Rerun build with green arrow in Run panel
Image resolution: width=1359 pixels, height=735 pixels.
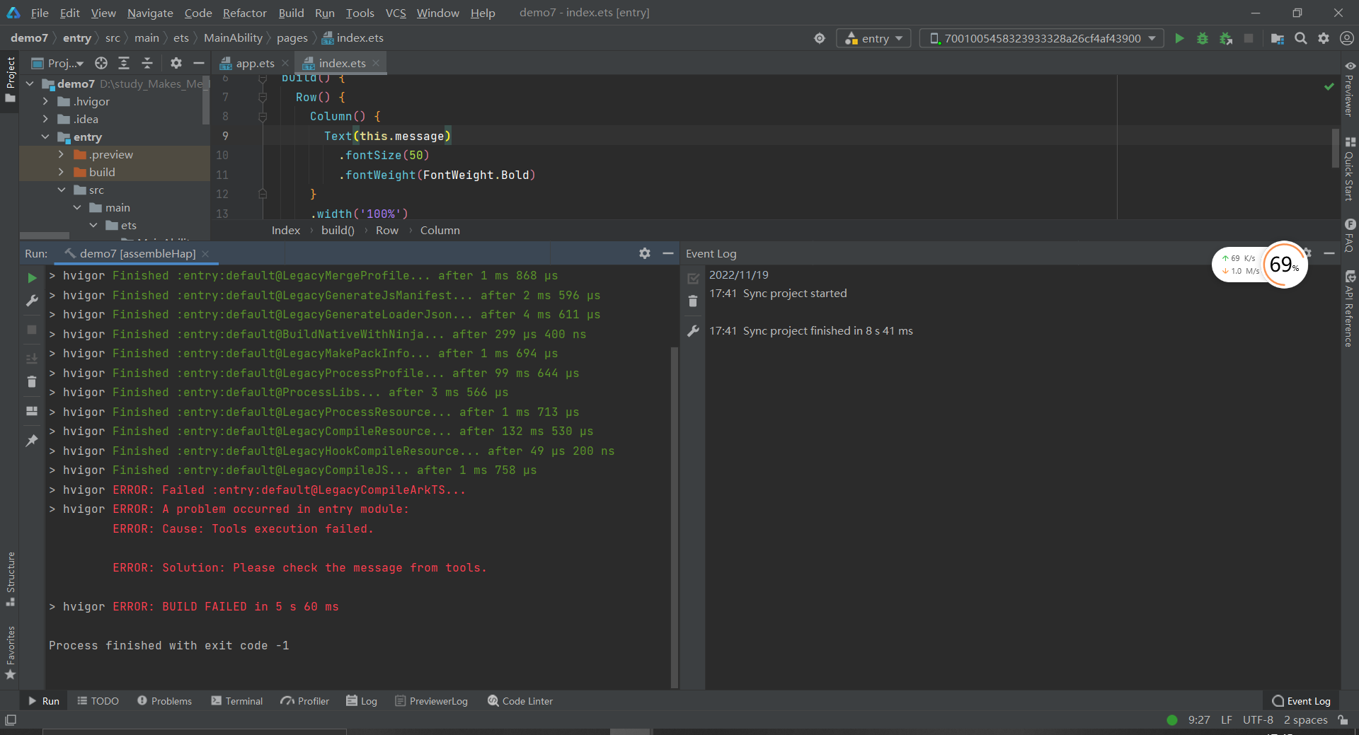[x=32, y=278]
